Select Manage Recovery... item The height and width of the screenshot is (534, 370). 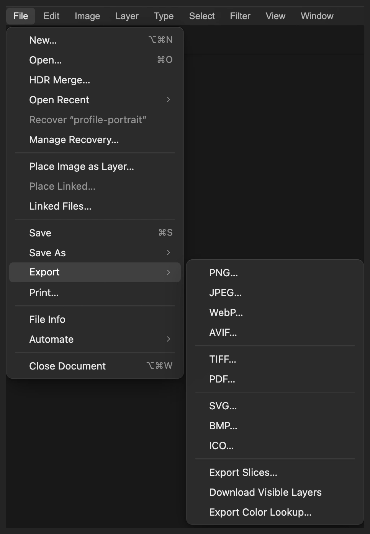95,140
